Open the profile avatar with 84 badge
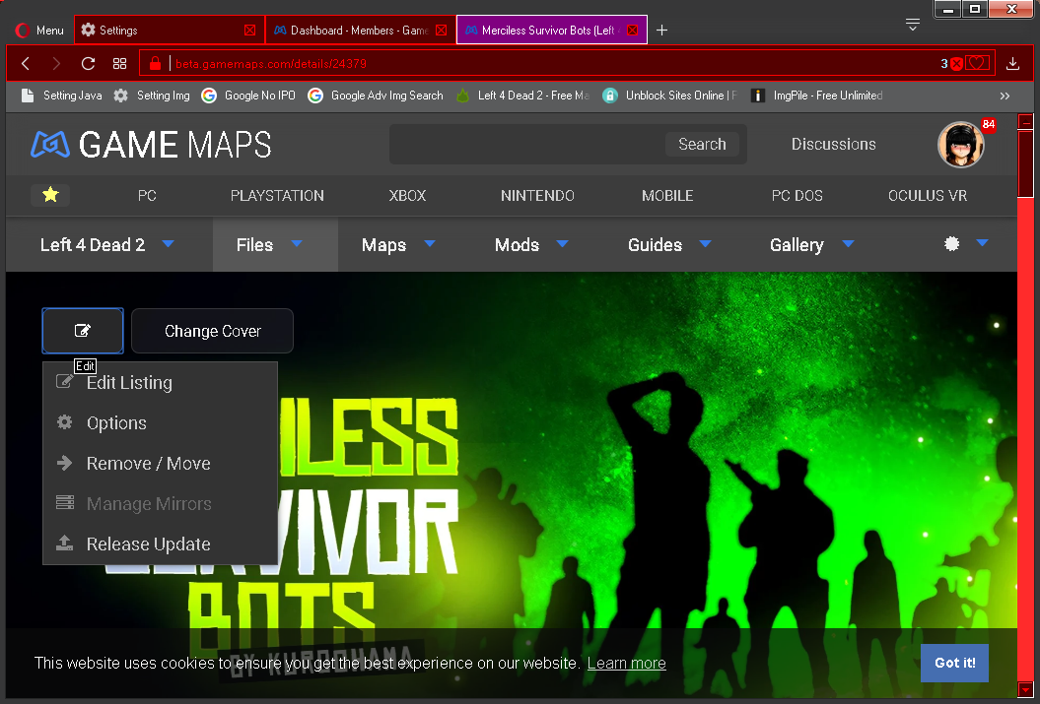Screen dimensions: 1040x704 coord(960,144)
